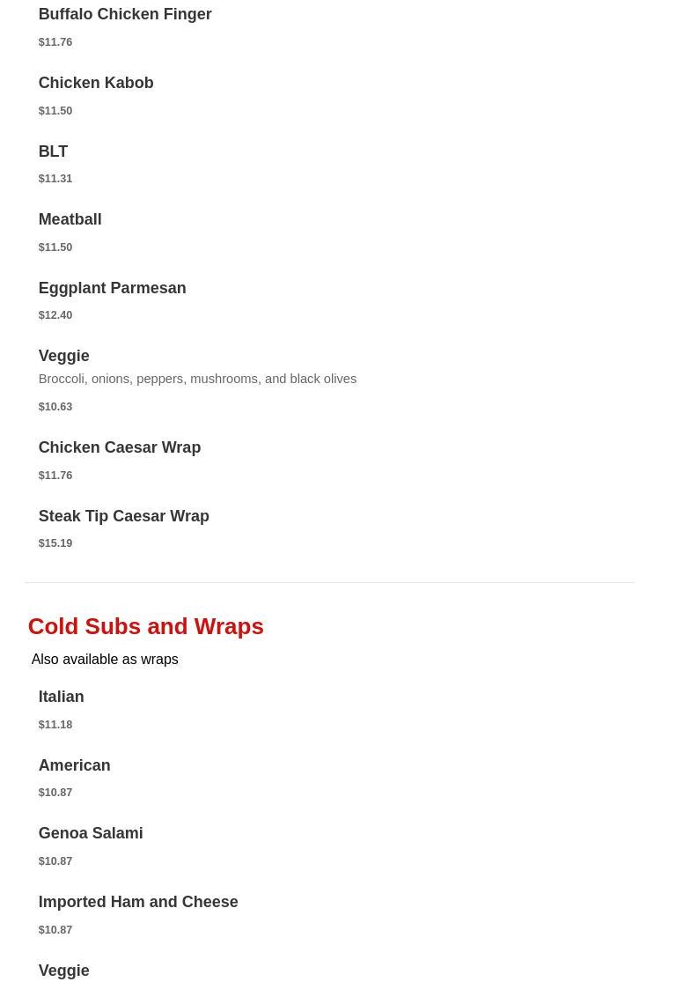
Task: Open the Buffalo Chicken Finger item
Action: point(124,15)
